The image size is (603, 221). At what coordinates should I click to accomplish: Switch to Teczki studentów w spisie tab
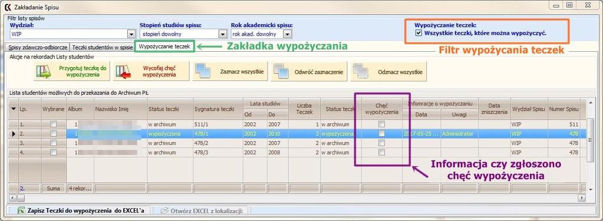point(103,47)
